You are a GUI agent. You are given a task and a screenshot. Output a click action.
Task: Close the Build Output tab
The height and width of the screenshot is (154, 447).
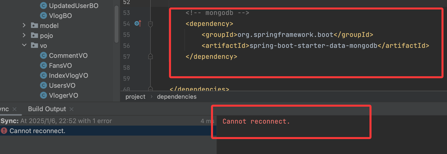(x=71, y=109)
